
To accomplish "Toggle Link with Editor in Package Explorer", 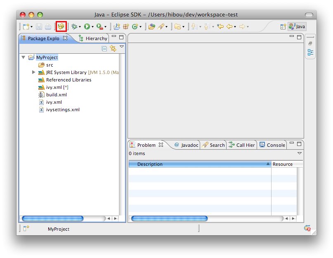I will tap(113, 48).
